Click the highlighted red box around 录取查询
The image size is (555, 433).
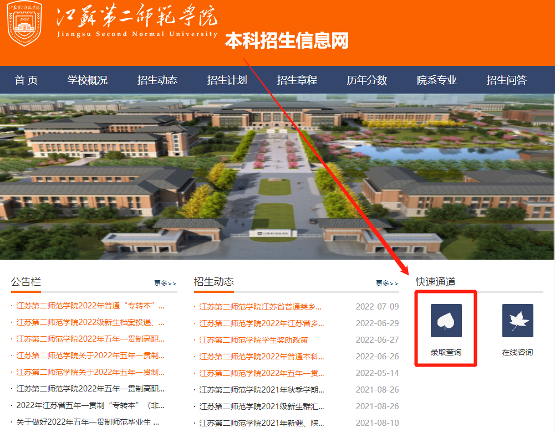click(x=446, y=329)
